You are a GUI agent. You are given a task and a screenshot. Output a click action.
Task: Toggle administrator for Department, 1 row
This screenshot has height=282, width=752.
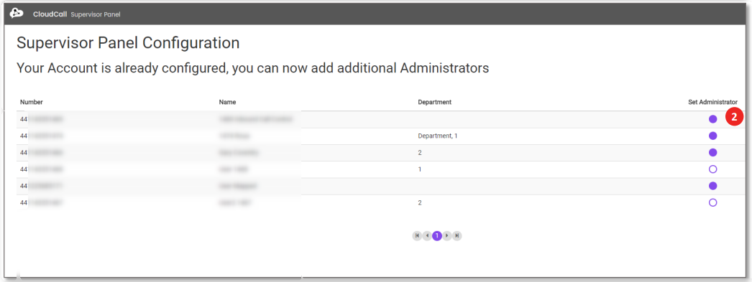click(x=712, y=136)
